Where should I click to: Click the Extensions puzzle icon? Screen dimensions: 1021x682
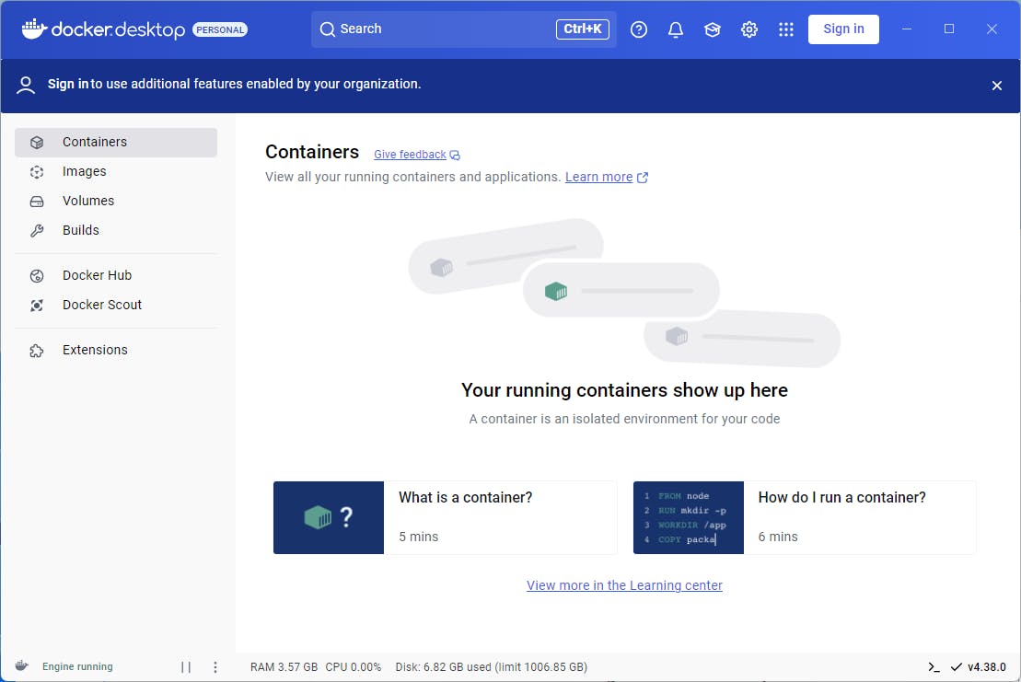37,351
